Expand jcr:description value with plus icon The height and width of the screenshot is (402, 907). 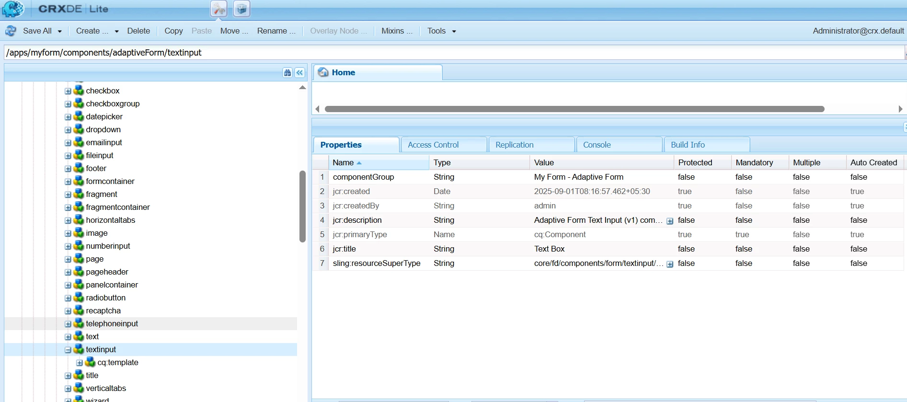pos(670,221)
